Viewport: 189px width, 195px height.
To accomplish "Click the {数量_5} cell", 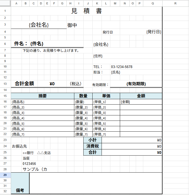I will pos(83,123).
